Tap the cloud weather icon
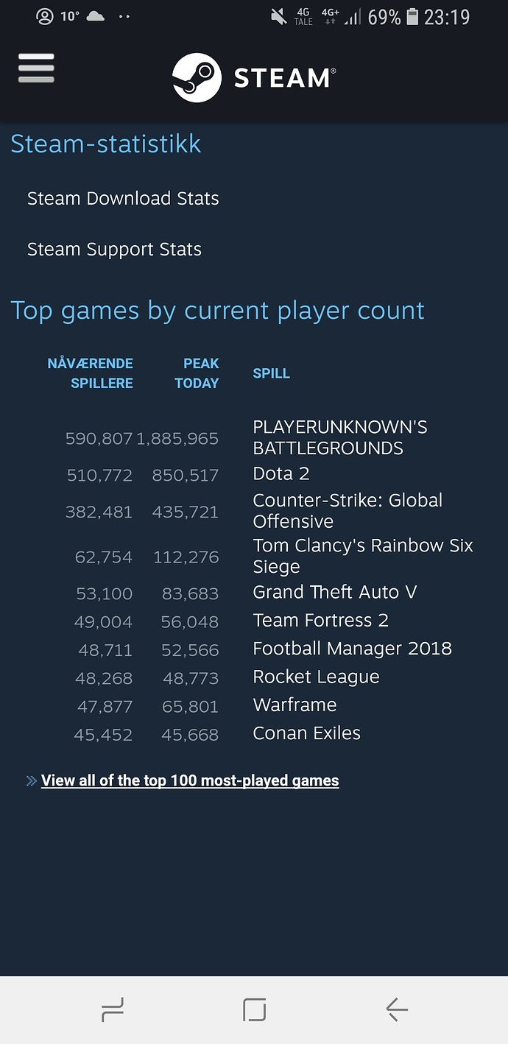 (96, 16)
